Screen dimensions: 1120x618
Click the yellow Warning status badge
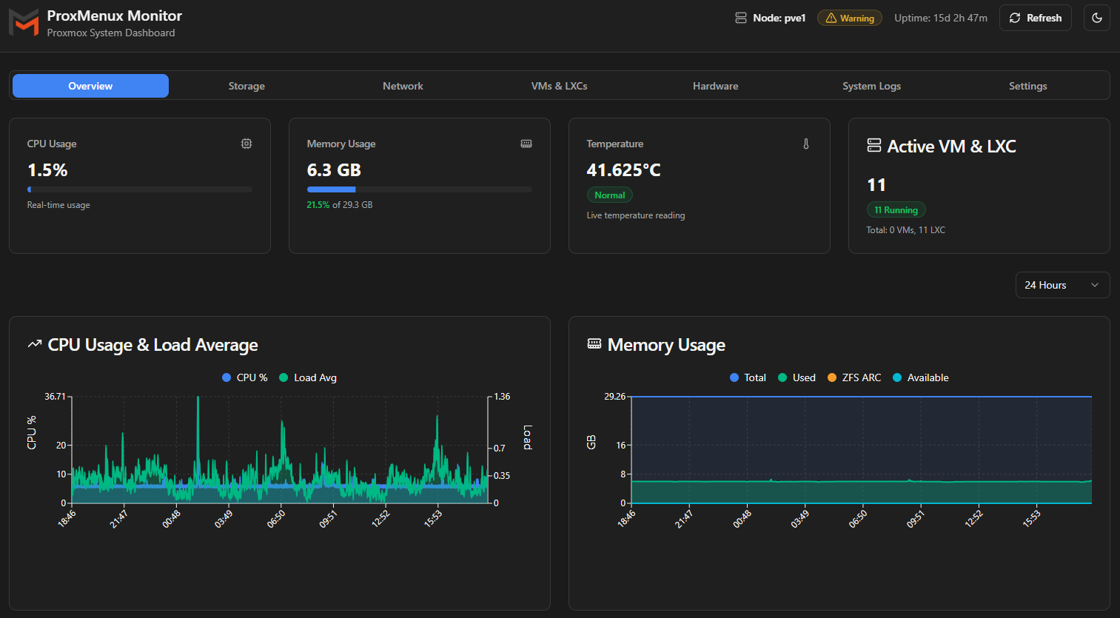(850, 18)
